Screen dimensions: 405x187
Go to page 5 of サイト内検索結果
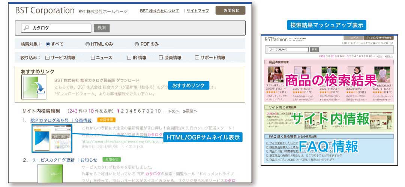coord(135,111)
